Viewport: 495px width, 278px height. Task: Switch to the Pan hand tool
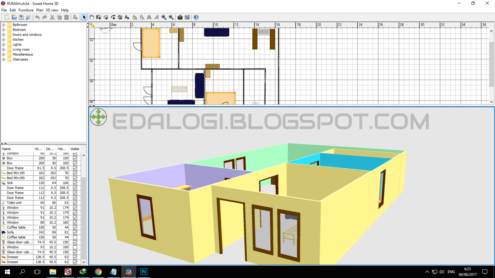[92, 17]
